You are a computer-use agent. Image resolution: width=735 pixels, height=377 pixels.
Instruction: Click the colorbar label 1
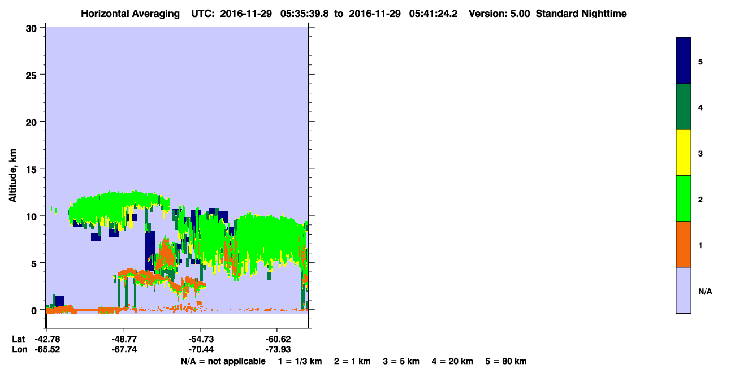tap(701, 245)
